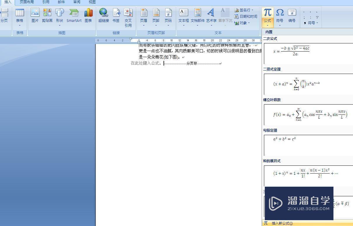The image size is (353, 226).
Task: Switch to the 页面布局 ribbon tab
Action: point(27,2)
